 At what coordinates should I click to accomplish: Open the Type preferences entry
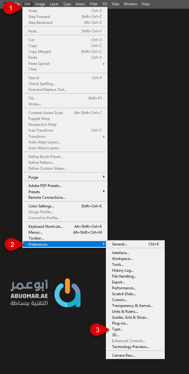coord(117,329)
